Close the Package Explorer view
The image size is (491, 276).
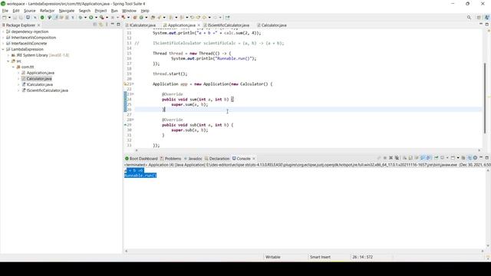click(x=39, y=25)
